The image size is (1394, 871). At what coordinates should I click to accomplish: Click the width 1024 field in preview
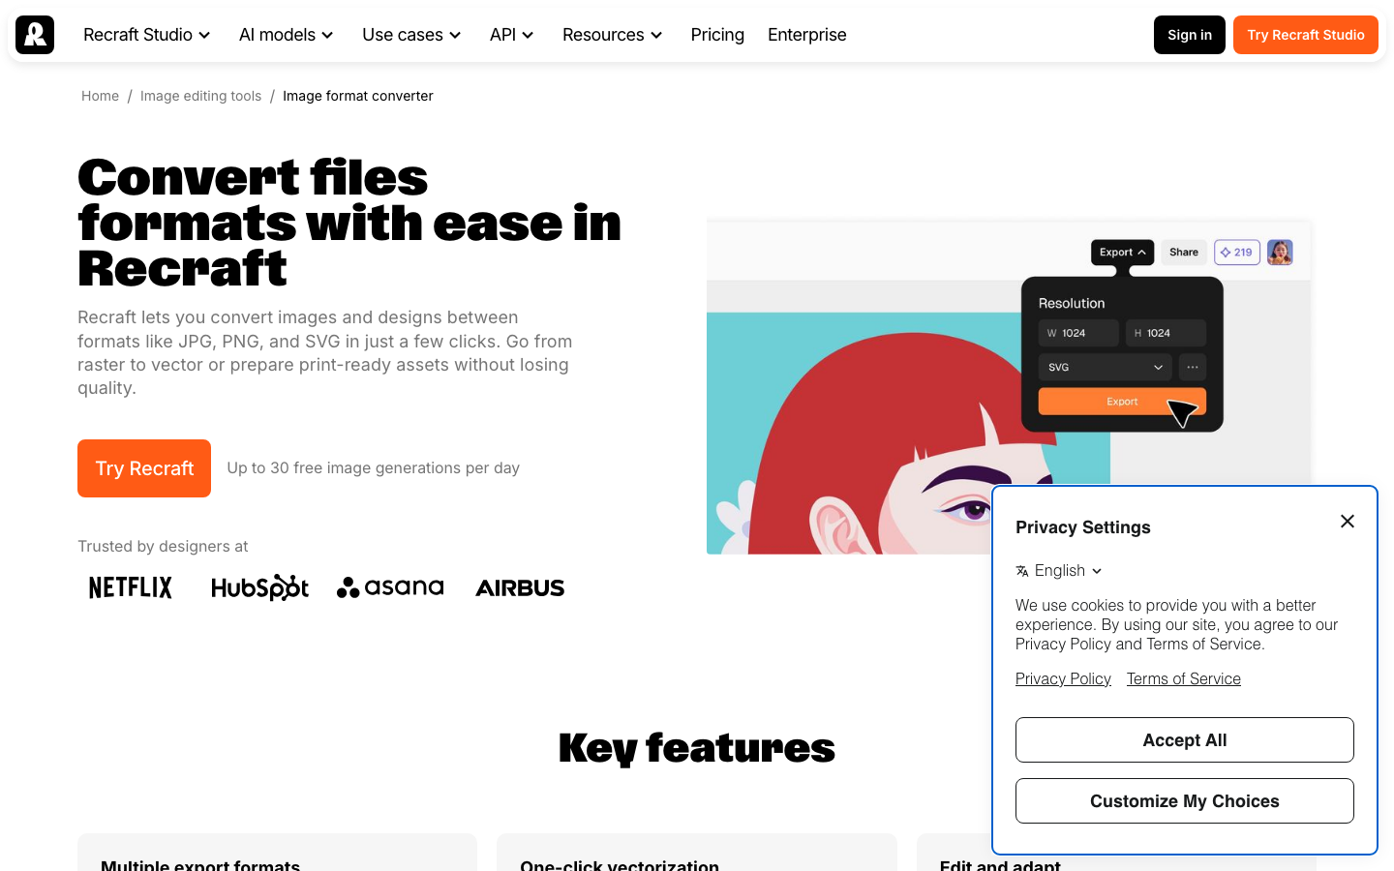click(x=1078, y=333)
